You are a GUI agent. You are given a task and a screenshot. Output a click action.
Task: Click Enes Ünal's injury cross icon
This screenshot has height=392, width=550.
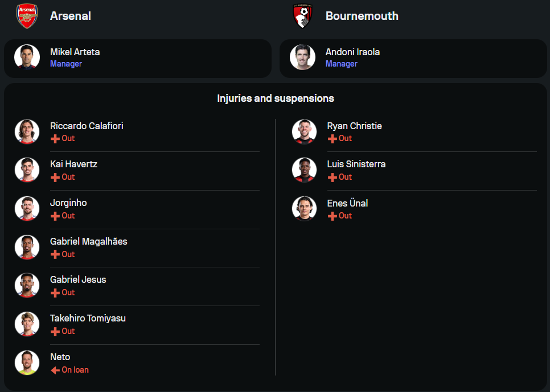click(333, 216)
